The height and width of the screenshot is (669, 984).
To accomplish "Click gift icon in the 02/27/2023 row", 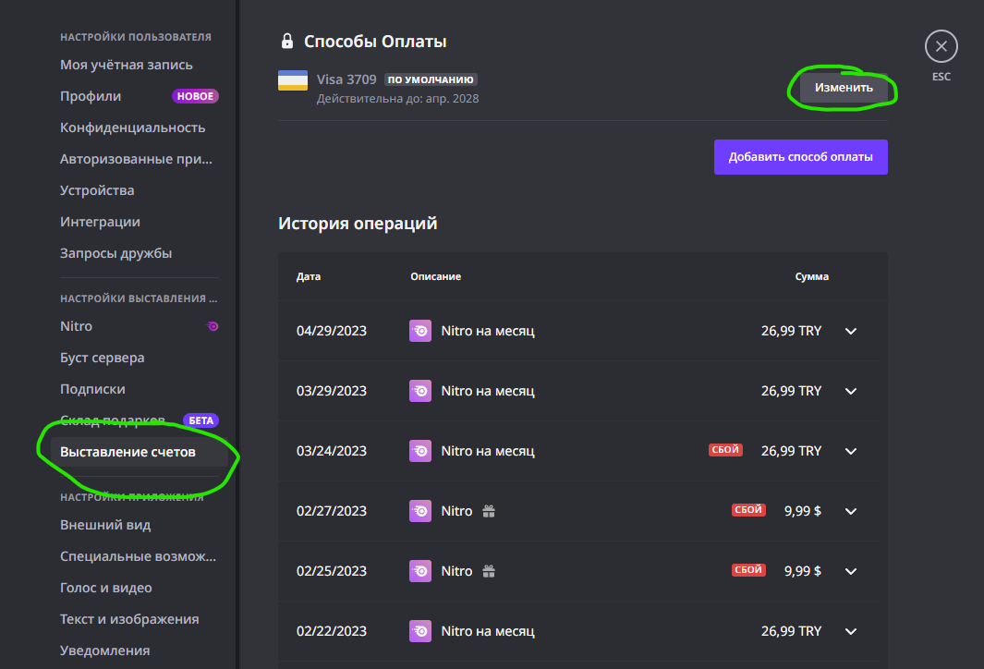I will [489, 511].
